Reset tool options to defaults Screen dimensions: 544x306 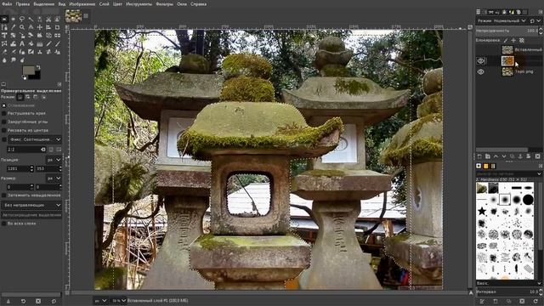pyautogui.click(x=54, y=301)
